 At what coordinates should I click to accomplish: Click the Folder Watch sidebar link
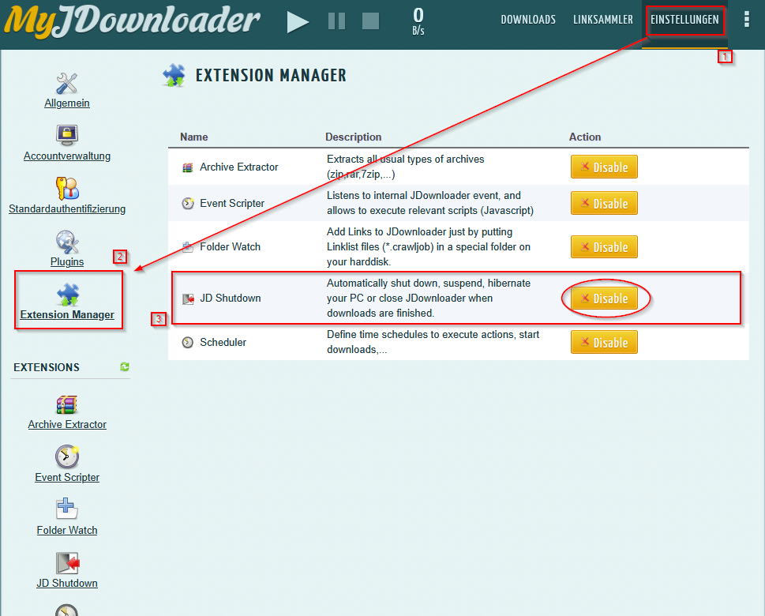67,530
